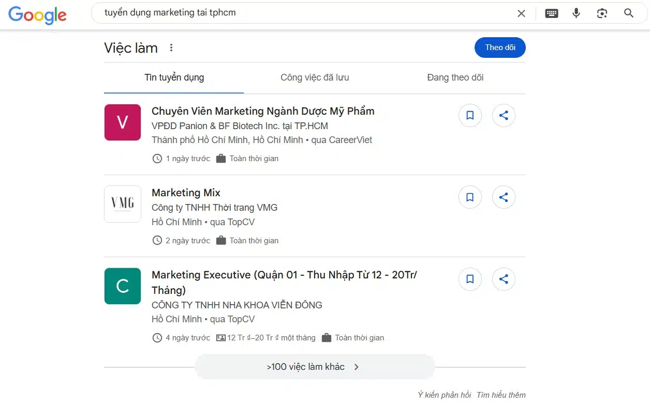
Task: Click inside the search text field
Action: tap(300, 13)
